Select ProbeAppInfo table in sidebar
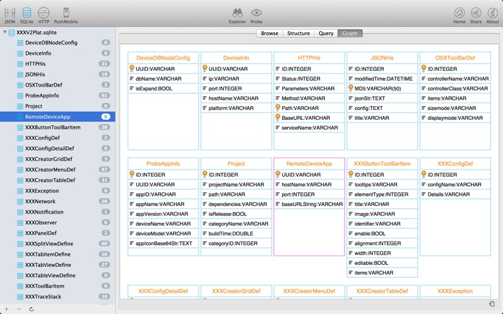Screen dimensions: 503x314 (58, 95)
